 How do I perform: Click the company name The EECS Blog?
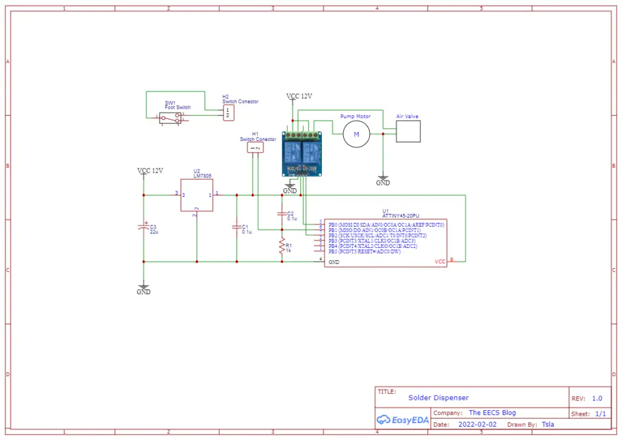tap(492, 413)
